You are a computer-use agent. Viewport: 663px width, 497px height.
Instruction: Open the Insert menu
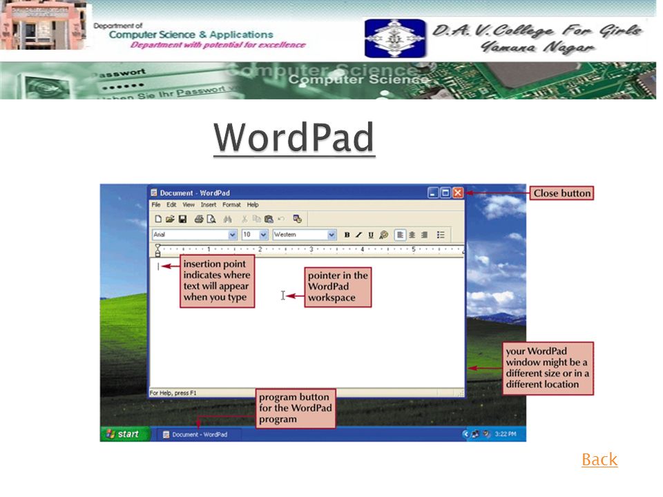[x=209, y=204]
